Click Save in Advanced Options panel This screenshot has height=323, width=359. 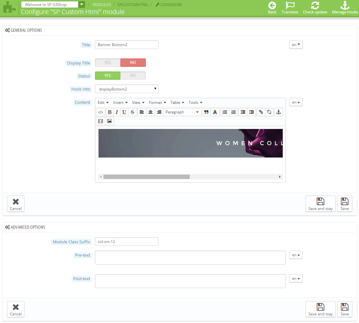click(x=345, y=309)
